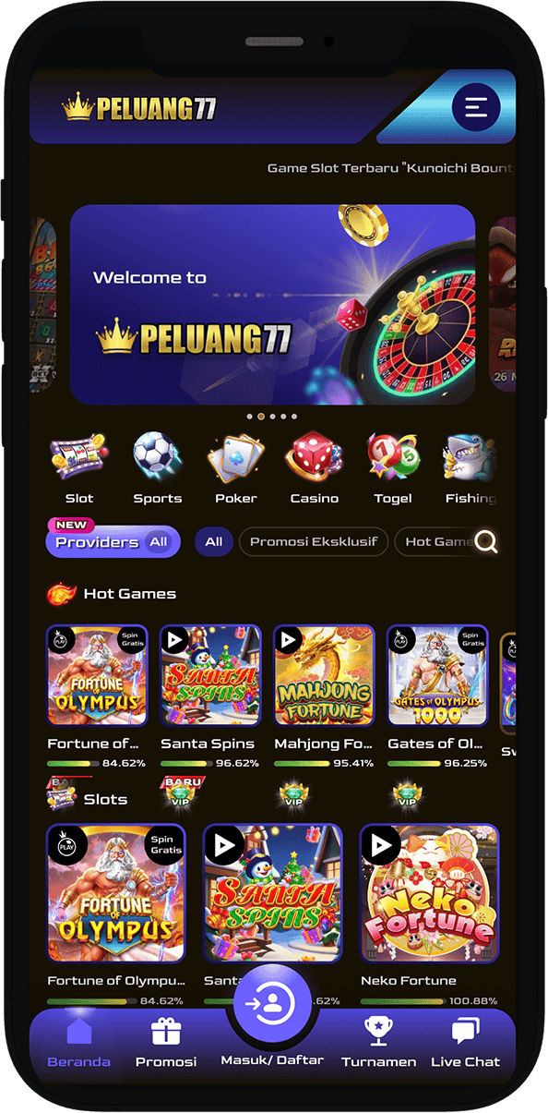Click the PELUANG77 logo in header
The height and width of the screenshot is (1113, 548).
(139, 108)
